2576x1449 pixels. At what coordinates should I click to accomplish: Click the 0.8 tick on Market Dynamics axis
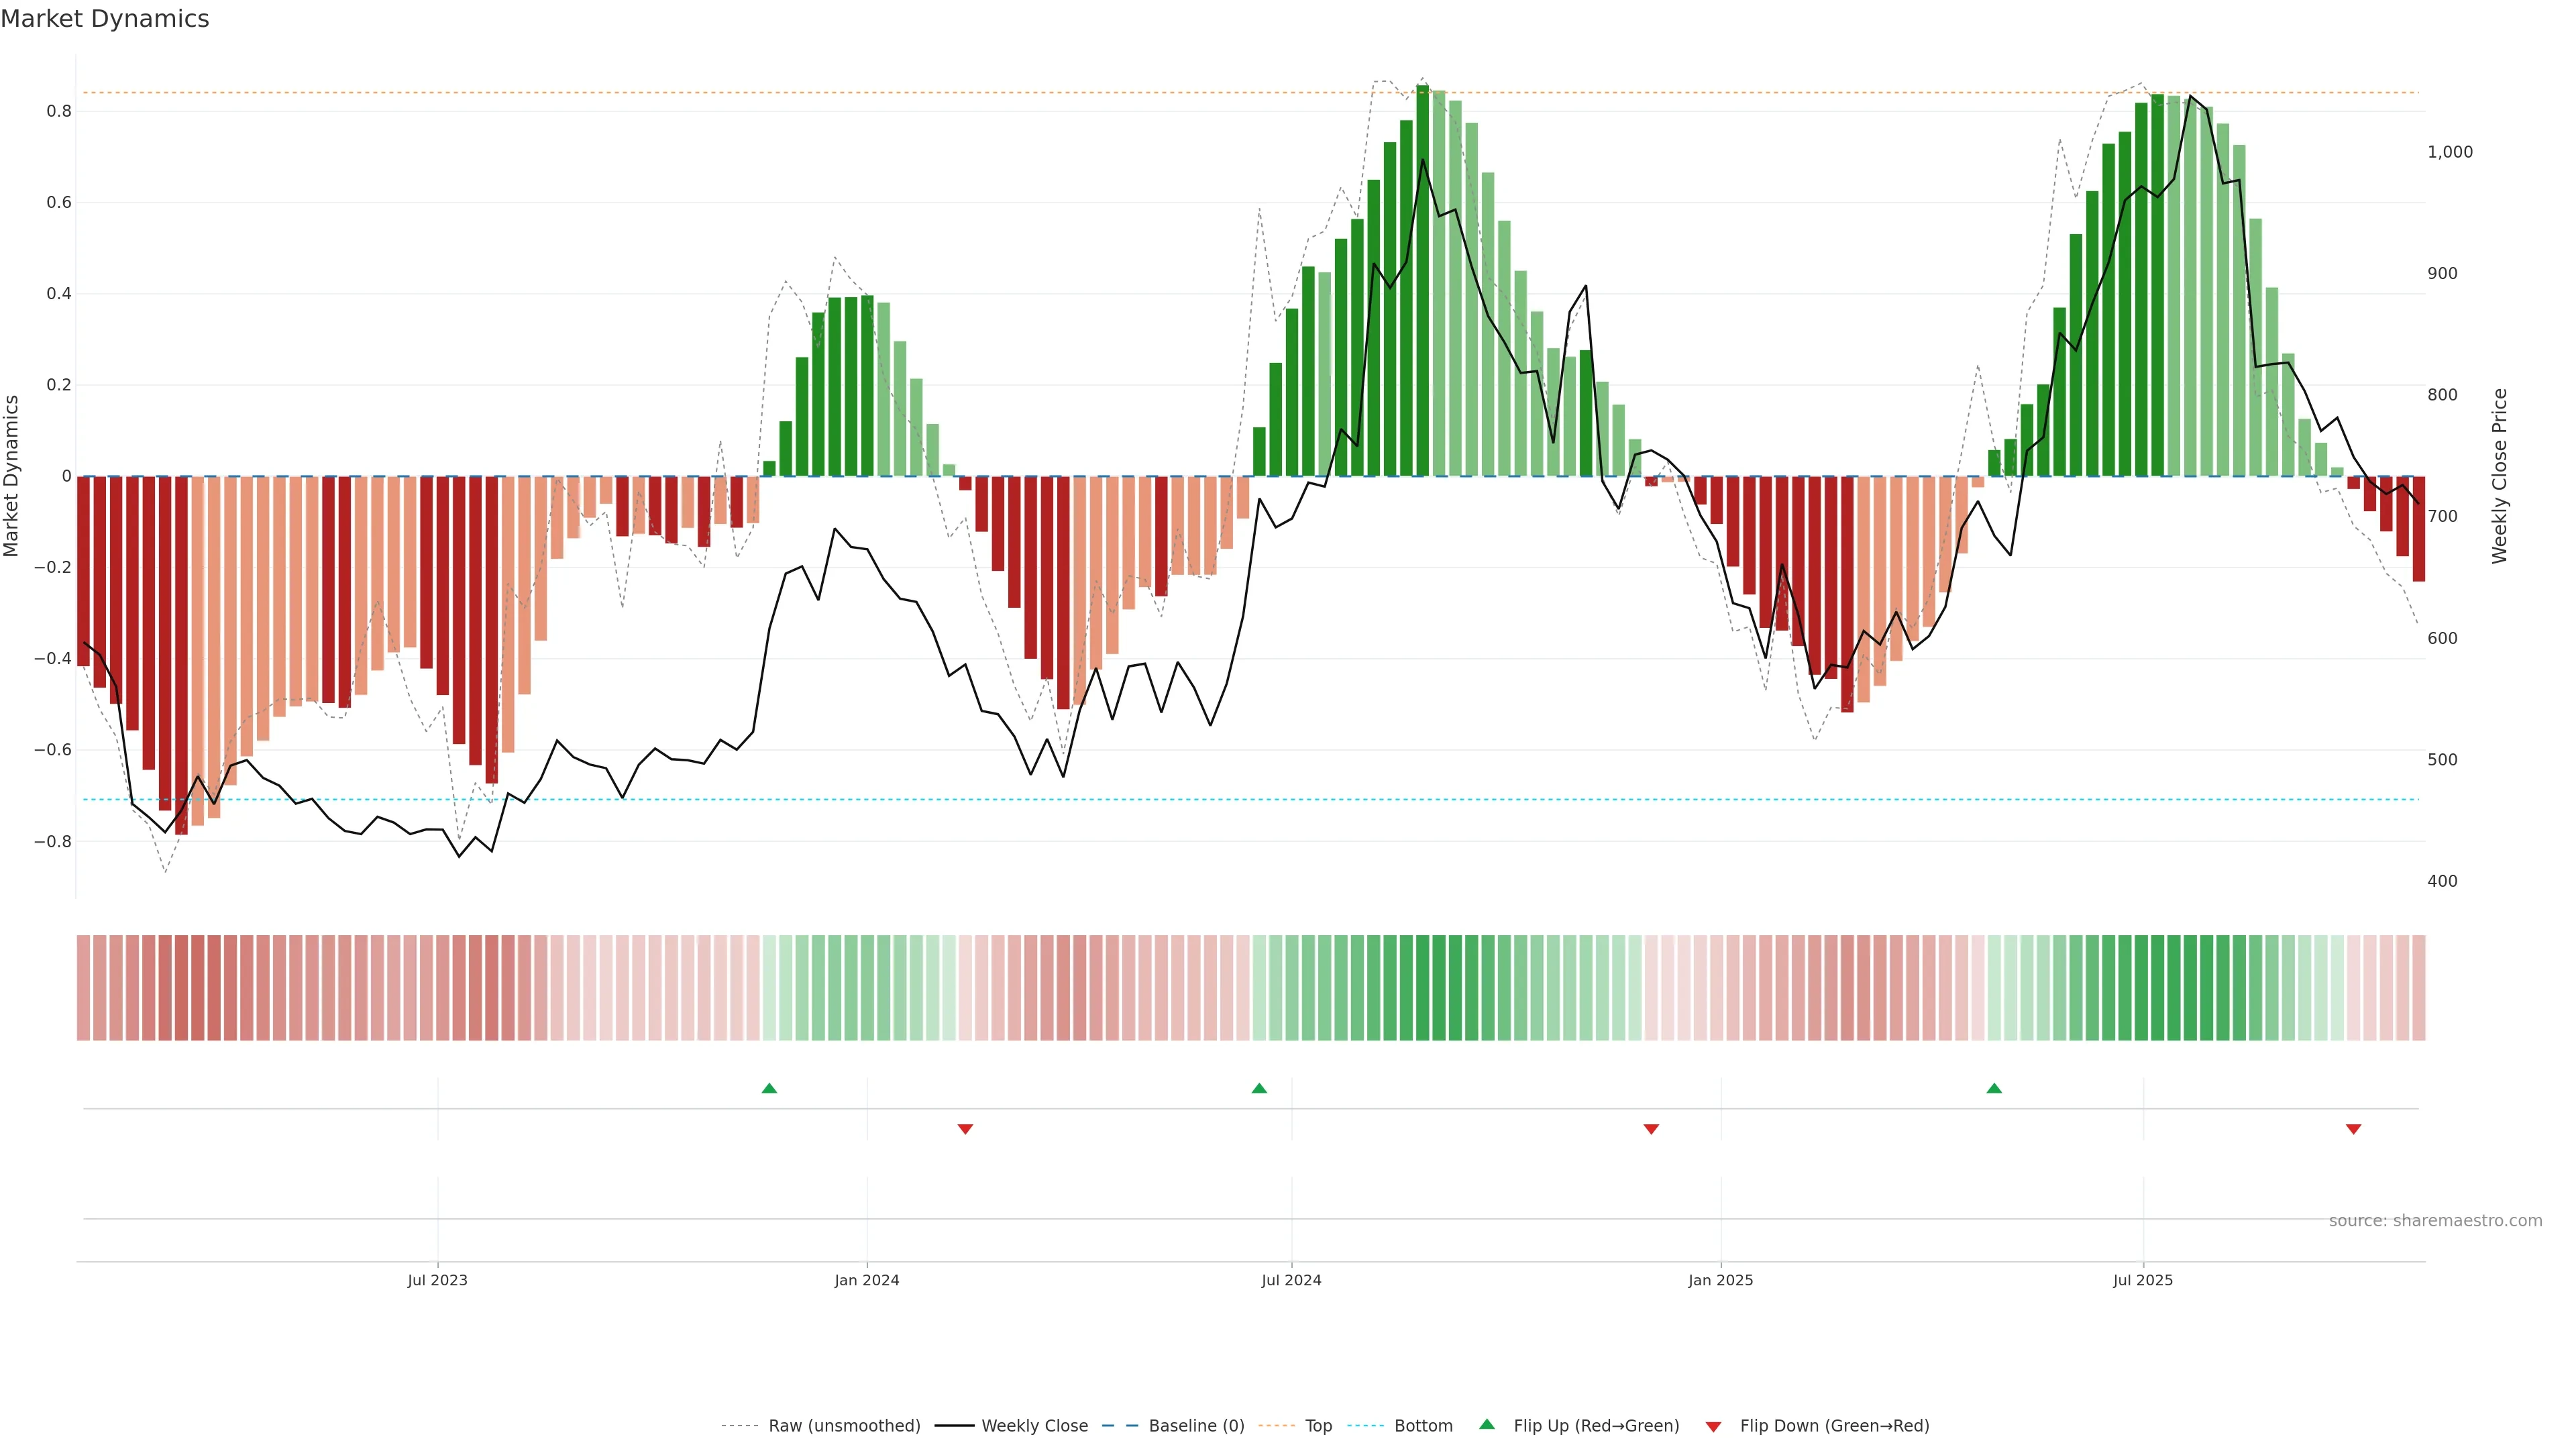click(x=59, y=111)
